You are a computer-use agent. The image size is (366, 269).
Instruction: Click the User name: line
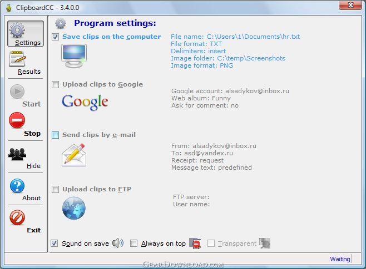pos(191,205)
